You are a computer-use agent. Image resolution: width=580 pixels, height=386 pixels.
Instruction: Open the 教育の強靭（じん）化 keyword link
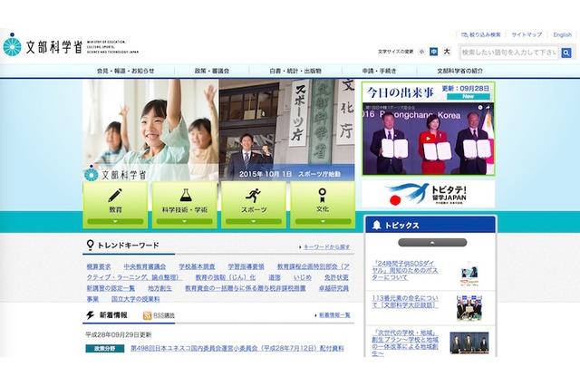point(226,277)
